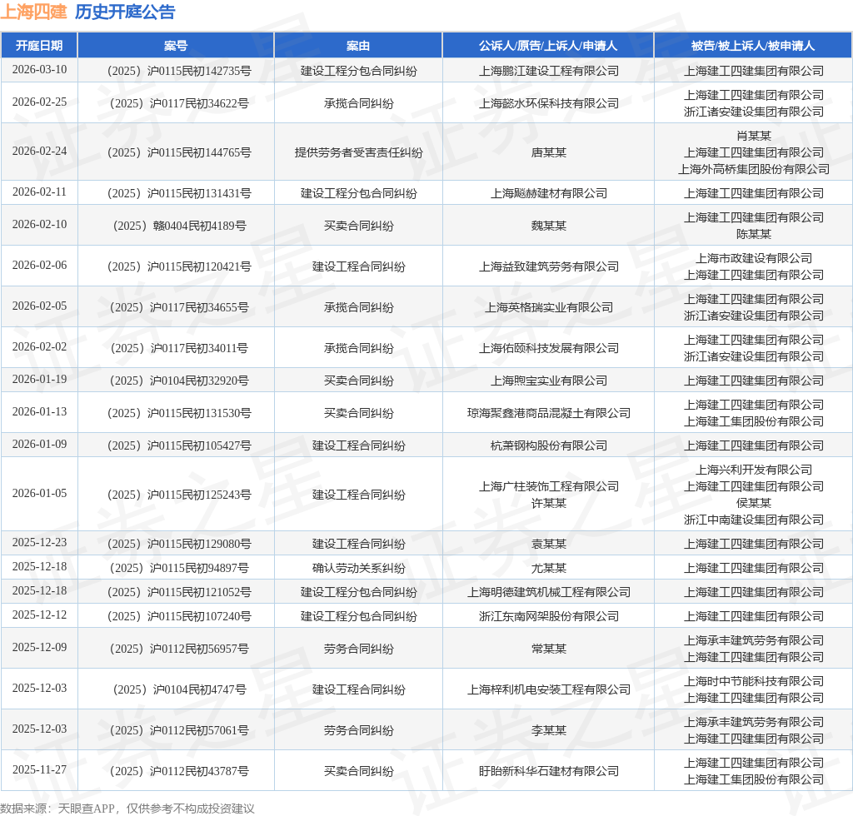Click plaintiff 魏某某
This screenshot has width=853, height=816.
(548, 226)
